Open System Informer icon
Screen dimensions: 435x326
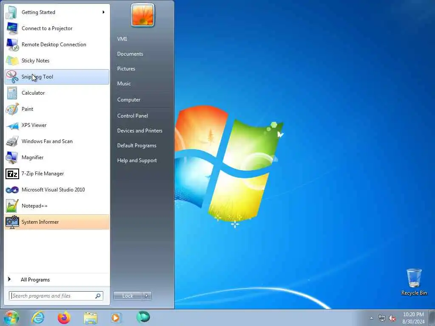(12, 222)
